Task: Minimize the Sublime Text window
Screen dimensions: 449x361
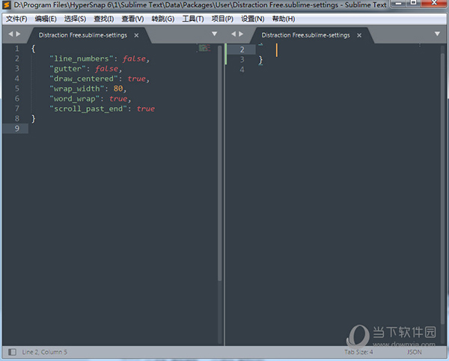Action: 399,4
